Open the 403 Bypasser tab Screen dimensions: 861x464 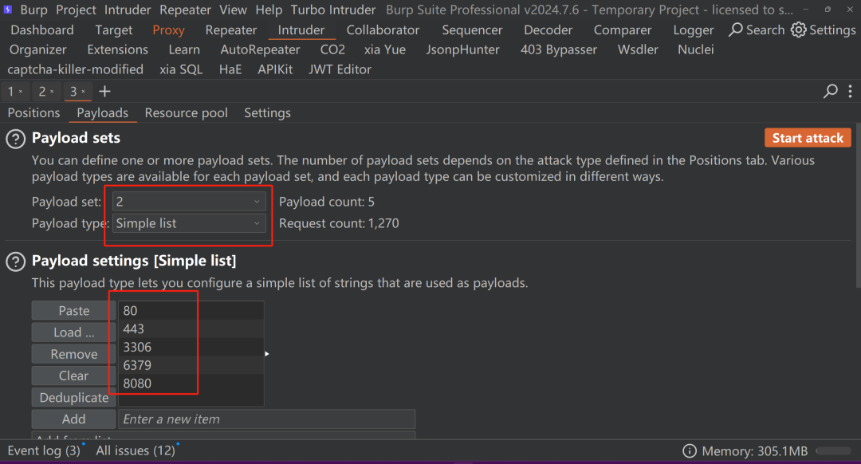click(x=558, y=50)
